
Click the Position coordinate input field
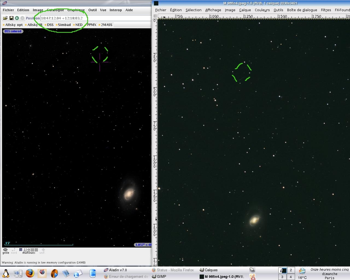96,18
